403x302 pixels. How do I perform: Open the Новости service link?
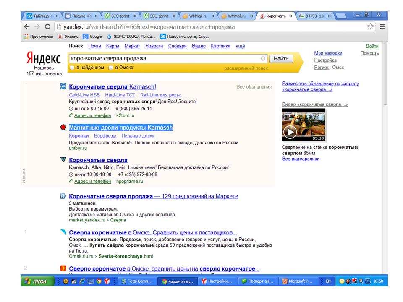click(x=154, y=46)
